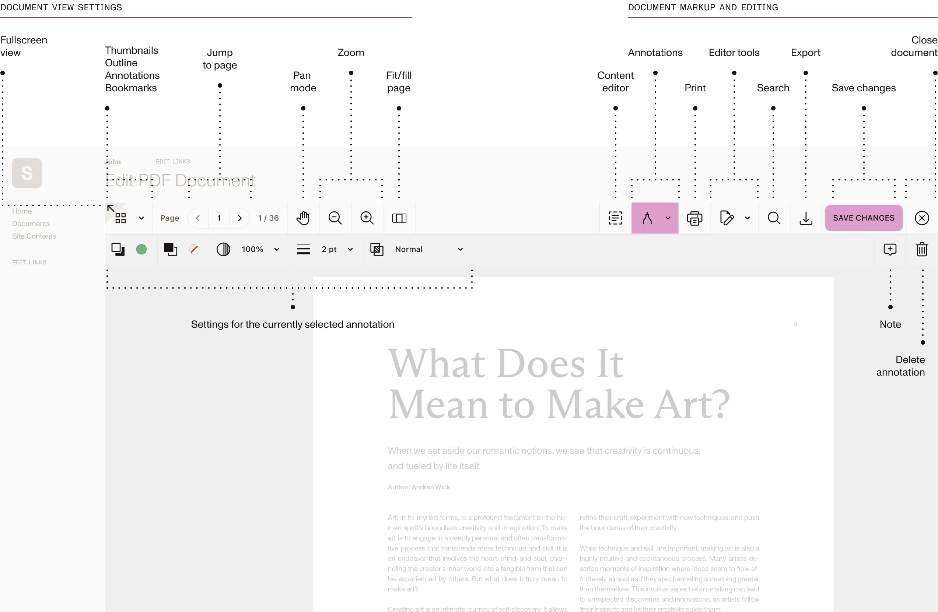Image resolution: width=938 pixels, height=612 pixels.
Task: Activate the text selection tool
Action: pos(615,218)
